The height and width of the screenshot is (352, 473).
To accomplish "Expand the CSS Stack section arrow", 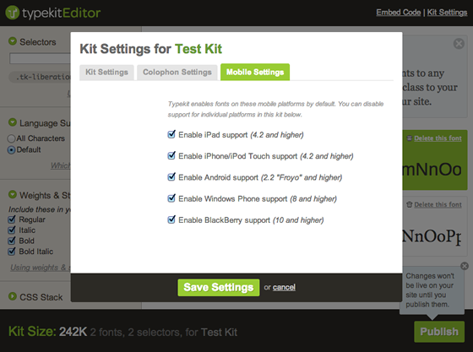I will (x=13, y=296).
